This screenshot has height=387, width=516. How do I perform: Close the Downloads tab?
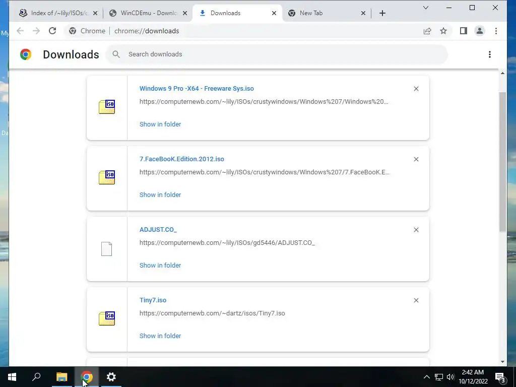click(x=274, y=13)
